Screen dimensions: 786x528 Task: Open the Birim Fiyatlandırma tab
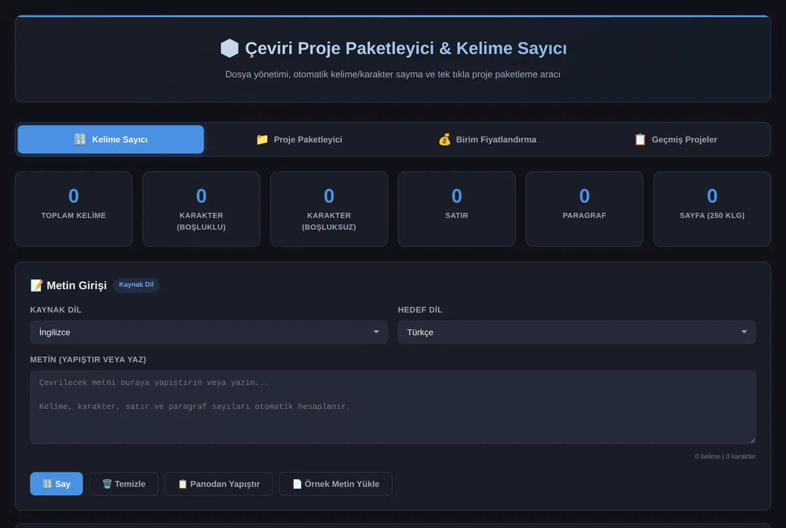487,140
